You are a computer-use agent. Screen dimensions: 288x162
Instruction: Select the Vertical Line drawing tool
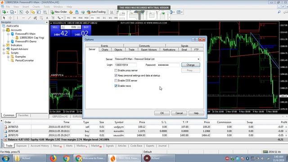(x=17, y=18)
